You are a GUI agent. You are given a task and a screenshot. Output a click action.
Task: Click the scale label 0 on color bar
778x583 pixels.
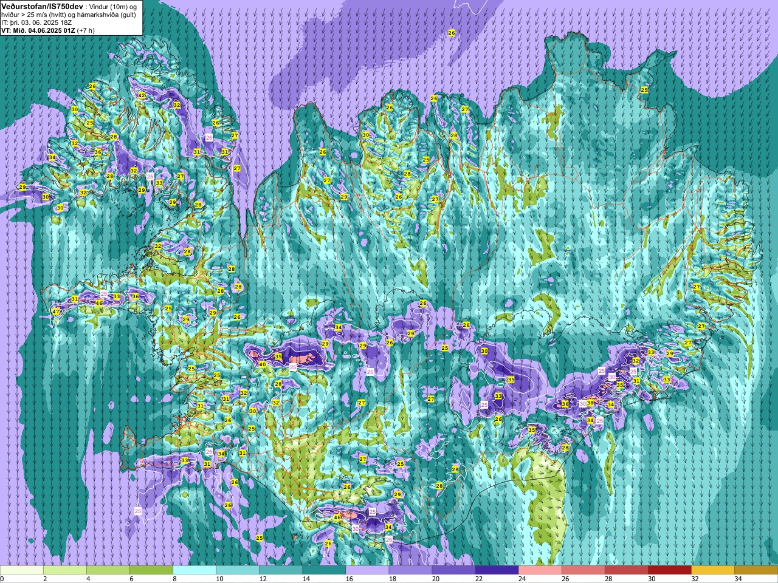[2, 579]
